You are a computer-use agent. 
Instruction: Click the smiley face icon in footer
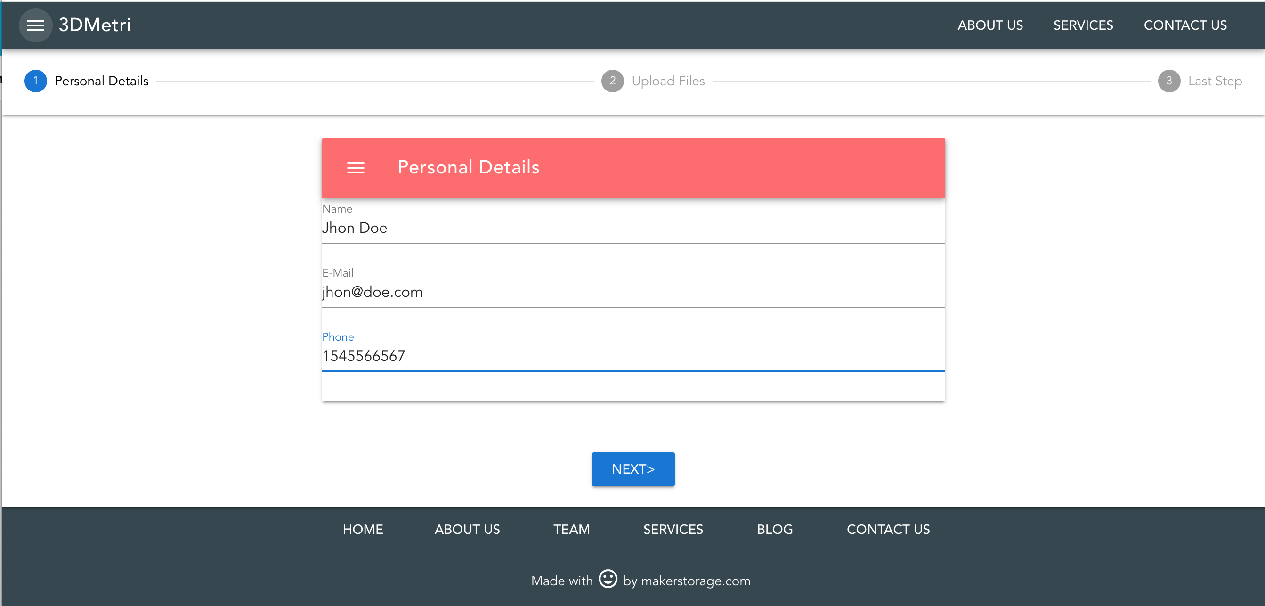pyautogui.click(x=608, y=579)
